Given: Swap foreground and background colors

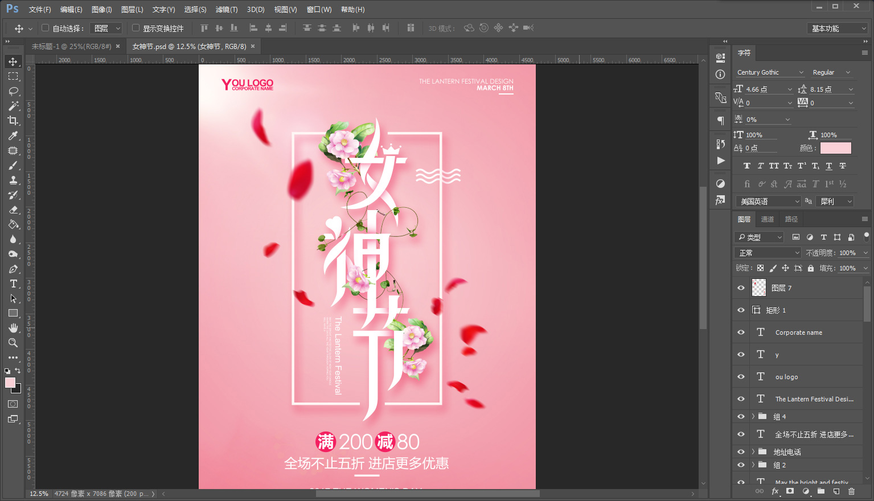Looking at the screenshot, I should click(x=18, y=371).
